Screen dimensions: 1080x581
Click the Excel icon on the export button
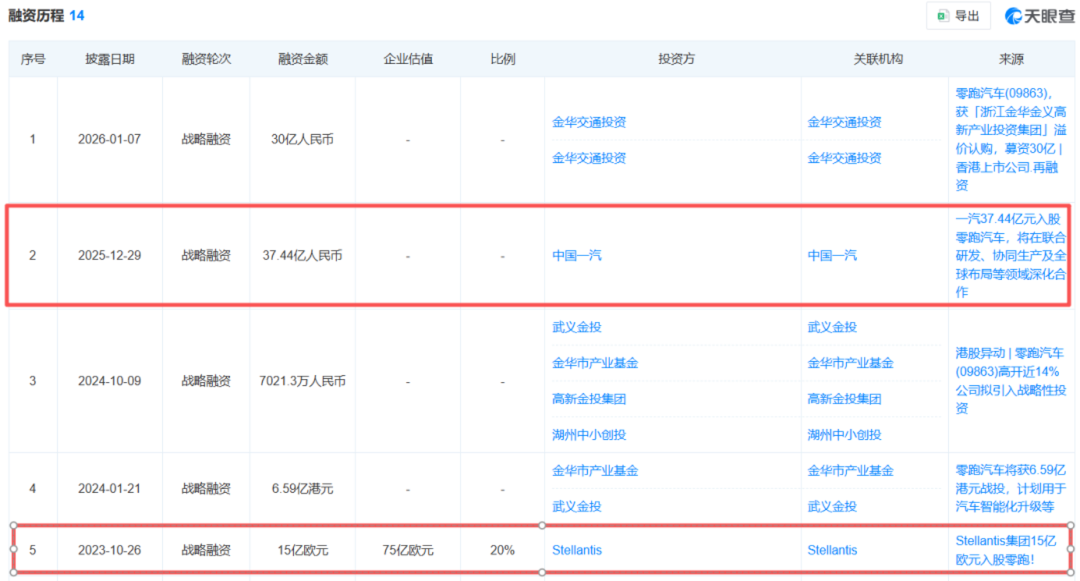click(943, 16)
